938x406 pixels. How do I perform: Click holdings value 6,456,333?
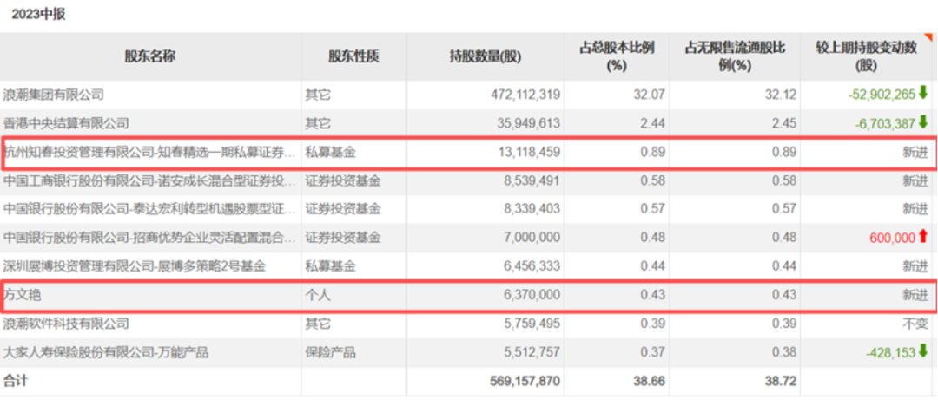[x=530, y=266]
